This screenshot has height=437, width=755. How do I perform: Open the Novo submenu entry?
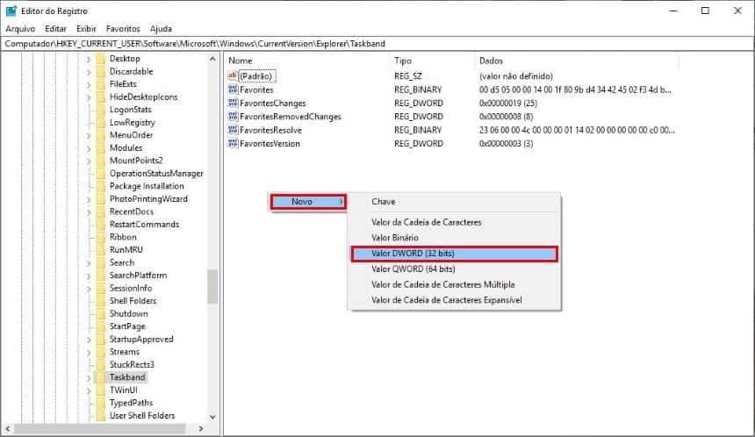click(308, 202)
